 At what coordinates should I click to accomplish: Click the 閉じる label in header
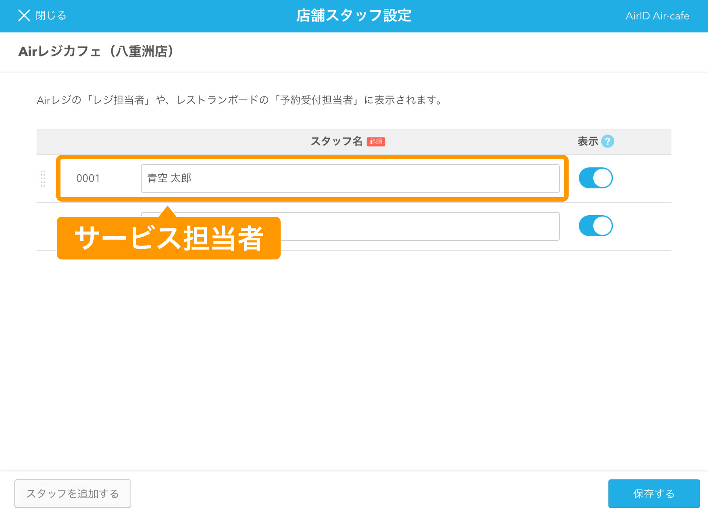(51, 15)
